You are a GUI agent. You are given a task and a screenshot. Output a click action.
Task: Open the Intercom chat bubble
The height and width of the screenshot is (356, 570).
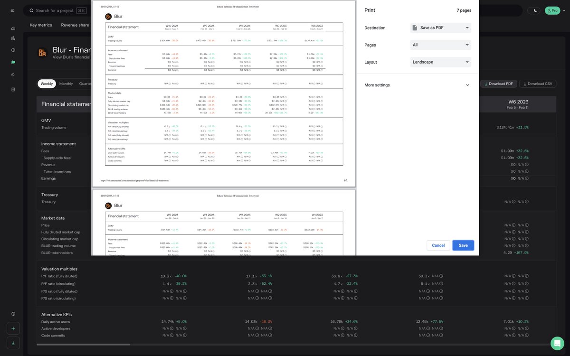pos(557,343)
